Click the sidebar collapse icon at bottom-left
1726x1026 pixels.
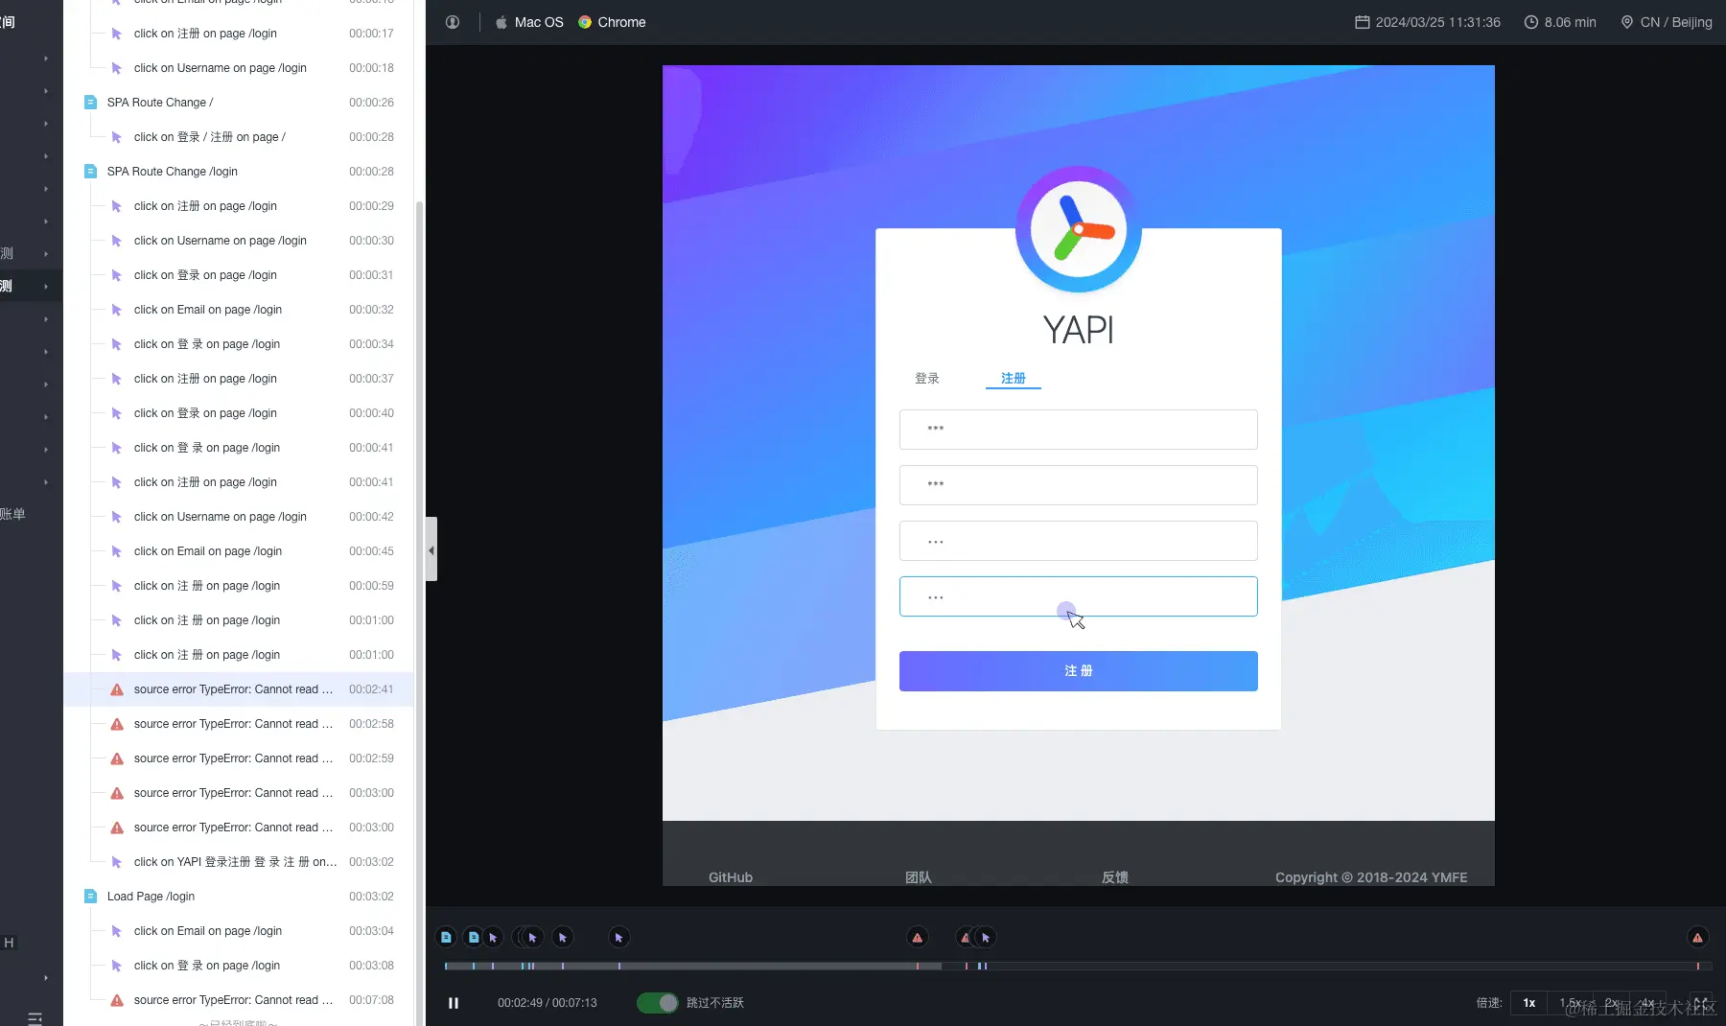35,1017
